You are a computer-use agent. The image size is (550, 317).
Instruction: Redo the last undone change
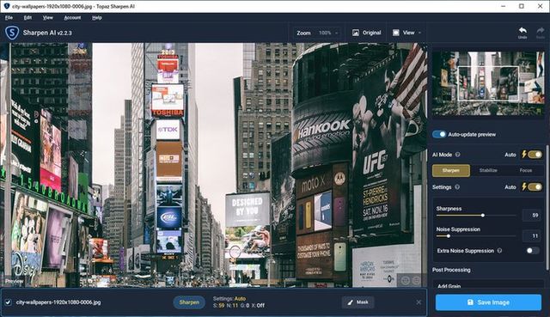pos(541,33)
